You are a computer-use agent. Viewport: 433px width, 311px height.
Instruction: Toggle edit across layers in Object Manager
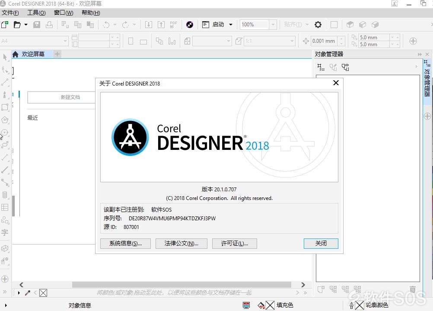click(x=333, y=67)
